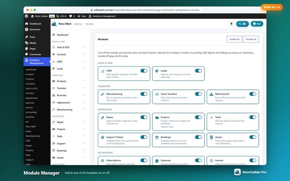The height and width of the screenshot is (181, 290).
Task: Click the Subscriptions refresh icon
Action: 103,160
